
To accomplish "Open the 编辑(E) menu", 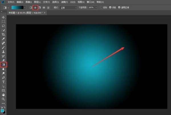I will click(x=20, y=2).
